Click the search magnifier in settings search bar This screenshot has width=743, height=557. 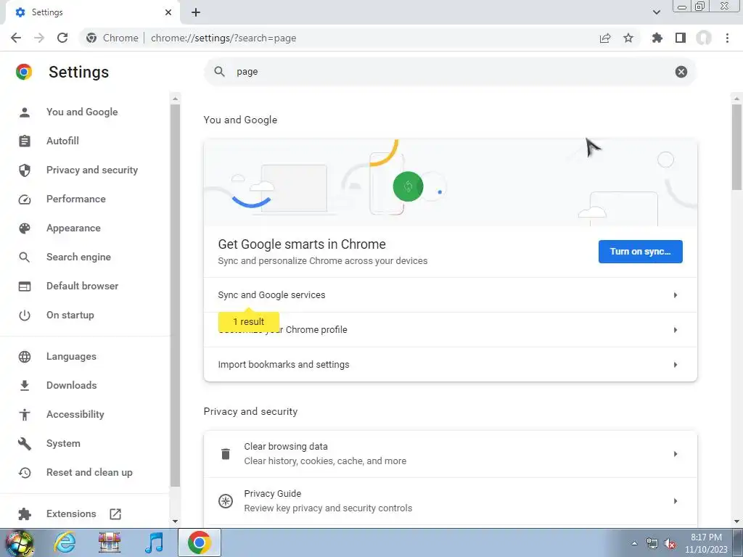pyautogui.click(x=219, y=72)
